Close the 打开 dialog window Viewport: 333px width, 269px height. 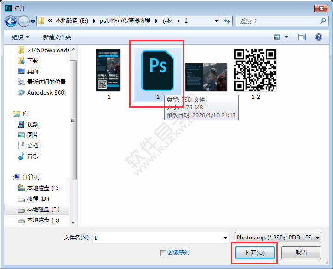point(321,8)
